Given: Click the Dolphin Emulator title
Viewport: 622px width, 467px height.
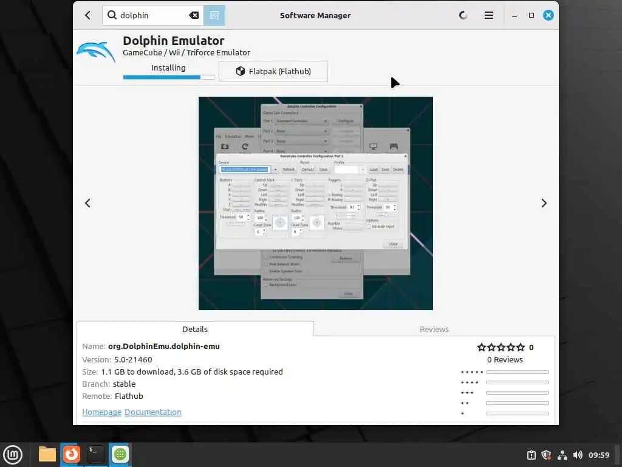Looking at the screenshot, I should click(173, 41).
